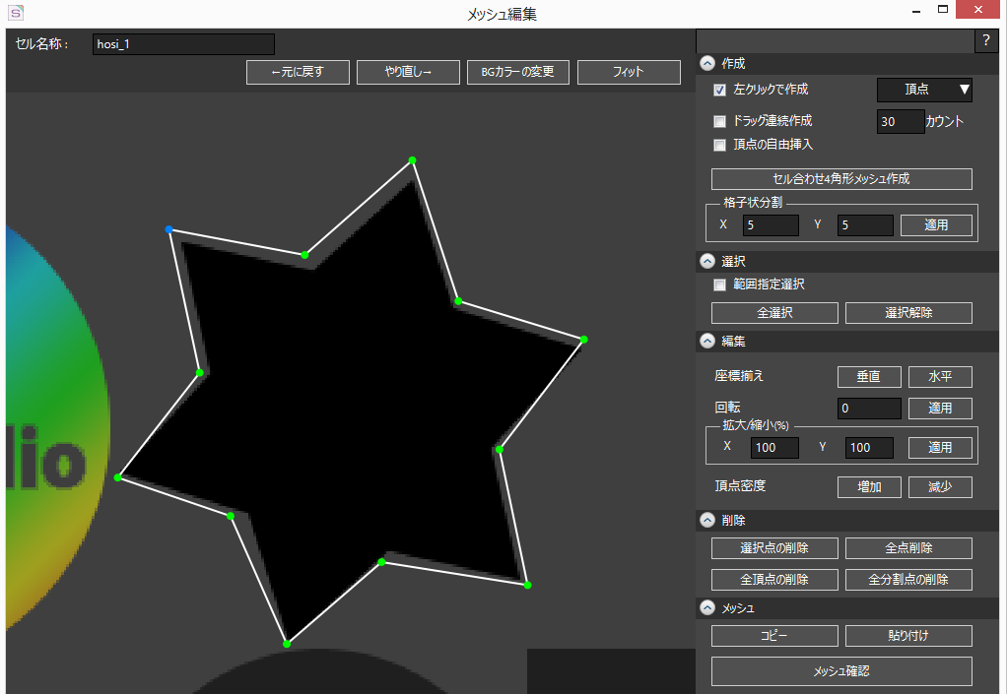This screenshot has width=1007, height=694.
Task: Click 全選択 button
Action: (x=774, y=313)
